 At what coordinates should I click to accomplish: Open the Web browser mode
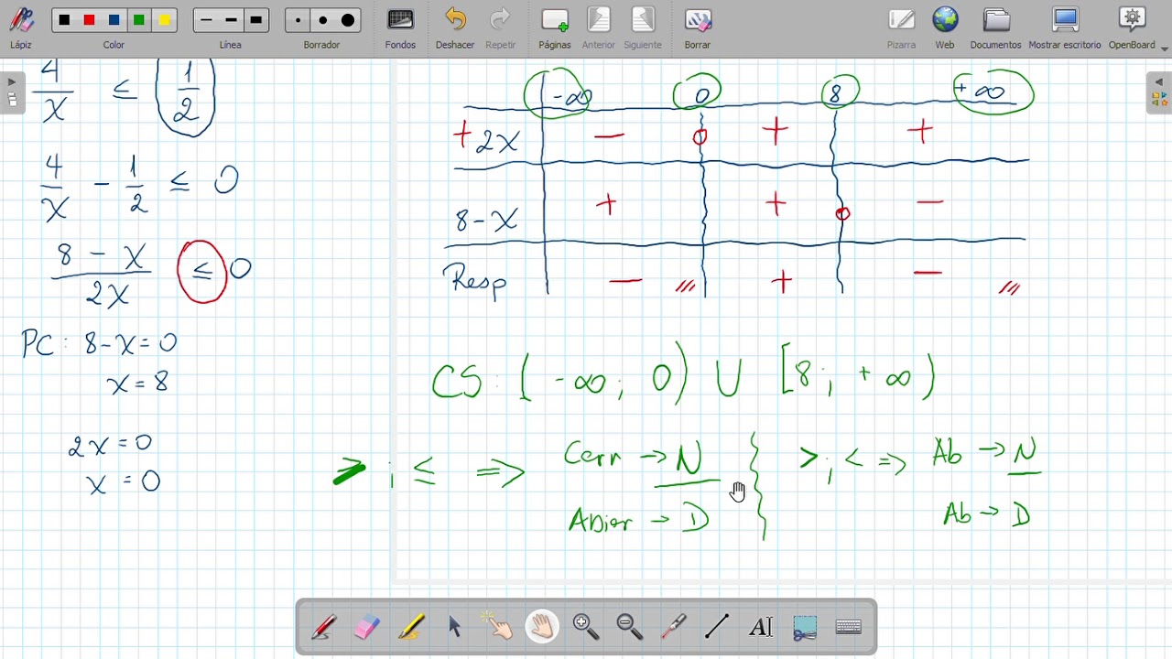click(x=945, y=27)
